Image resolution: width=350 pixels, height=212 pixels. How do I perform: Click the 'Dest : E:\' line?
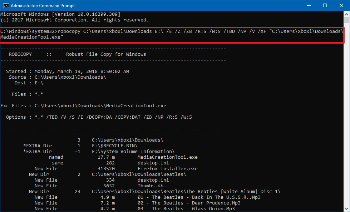coord(29,83)
